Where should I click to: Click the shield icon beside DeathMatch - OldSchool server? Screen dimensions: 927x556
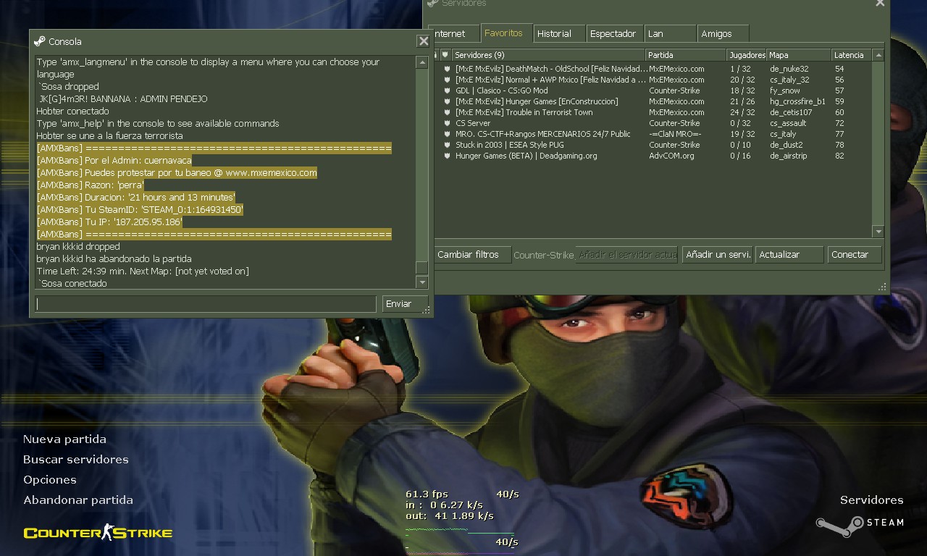(x=448, y=69)
